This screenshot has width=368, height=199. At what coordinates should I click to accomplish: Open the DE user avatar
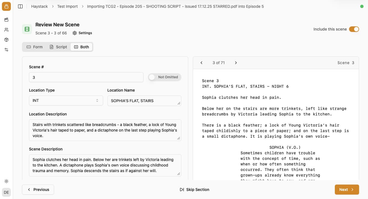[6, 192]
